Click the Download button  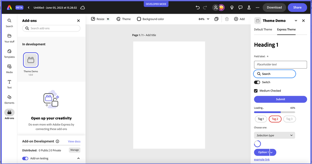(274, 7)
